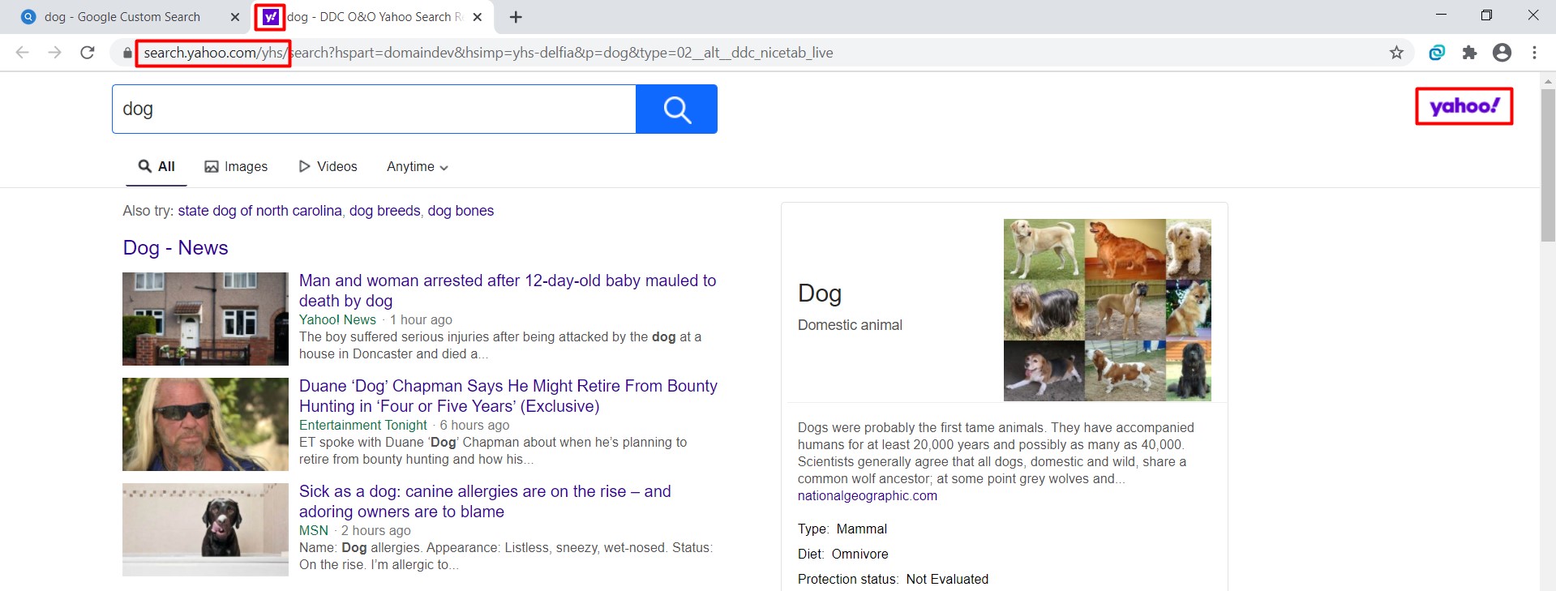Open article about baby mauled by dog
This screenshot has width=1556, height=591.
(x=508, y=290)
